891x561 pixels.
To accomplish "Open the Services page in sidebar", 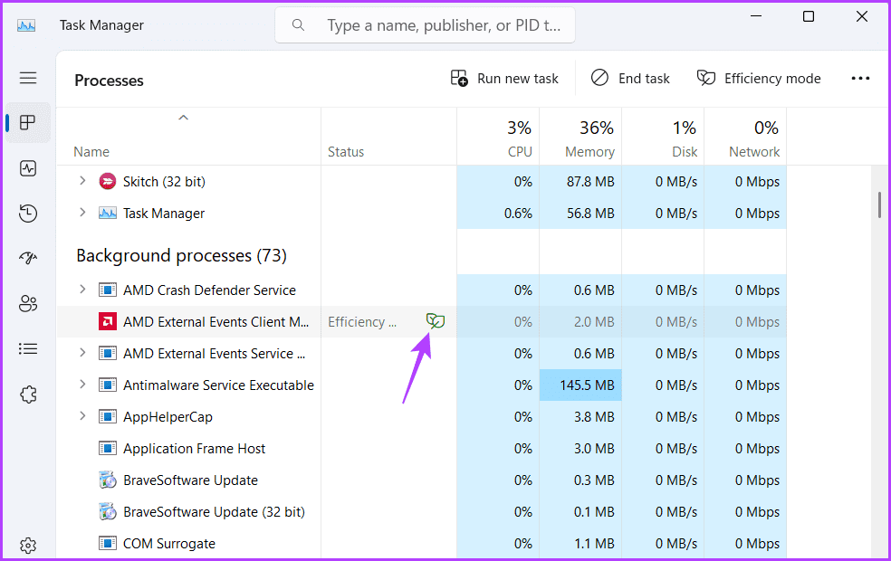I will (x=28, y=395).
